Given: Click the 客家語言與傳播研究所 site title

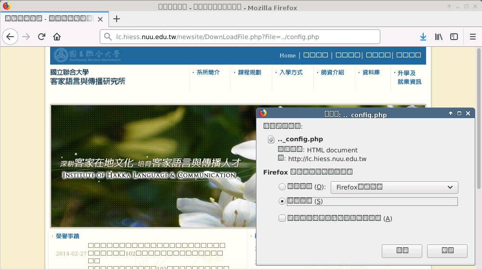Looking at the screenshot, I should tap(88, 81).
